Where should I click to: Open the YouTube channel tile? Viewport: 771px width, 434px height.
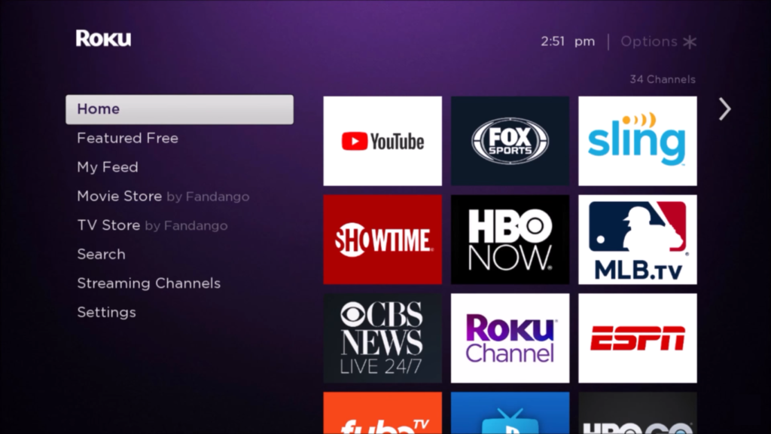[x=382, y=141]
